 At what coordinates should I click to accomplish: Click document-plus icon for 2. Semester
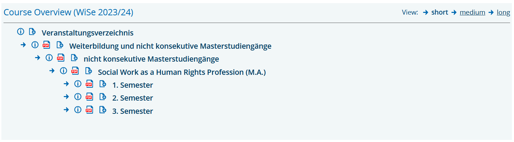103,97
